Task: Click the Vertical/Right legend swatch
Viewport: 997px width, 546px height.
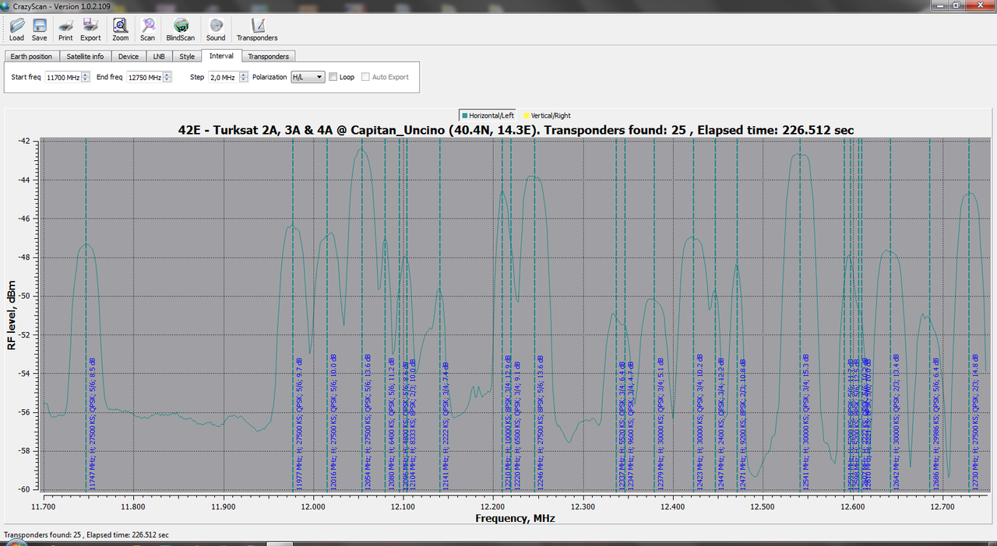Action: pos(526,115)
